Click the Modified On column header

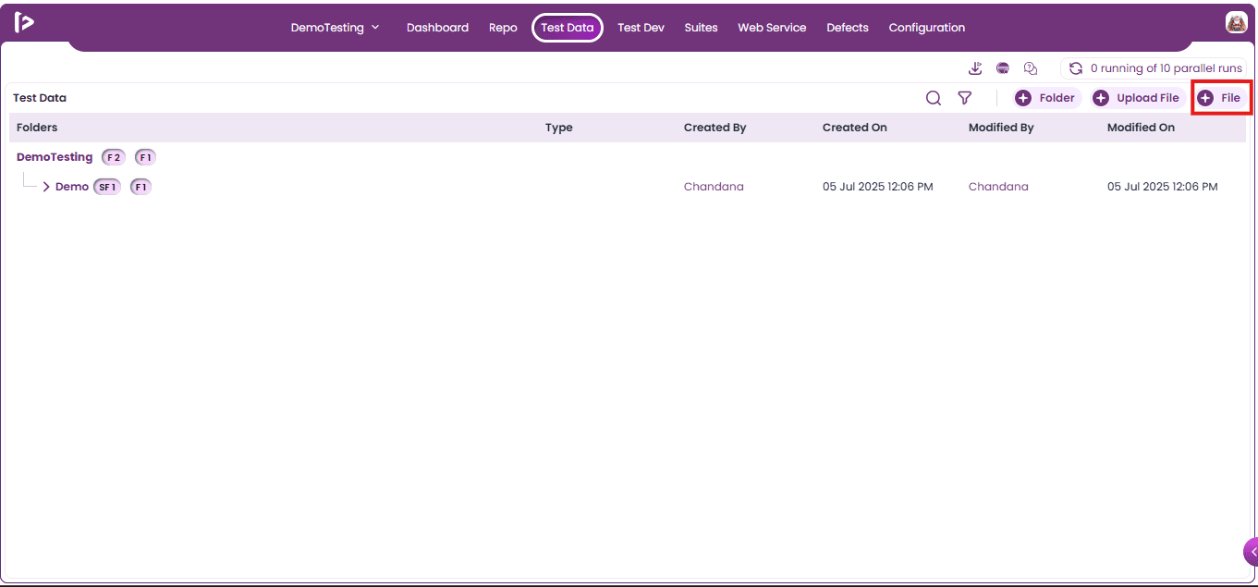(x=1141, y=128)
